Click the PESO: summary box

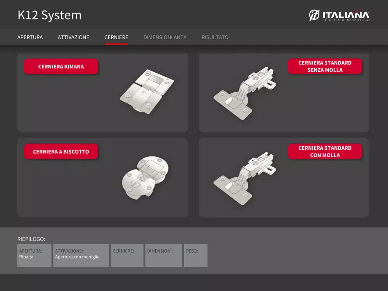[x=196, y=255]
